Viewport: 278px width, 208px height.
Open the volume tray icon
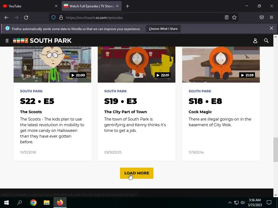243,203
